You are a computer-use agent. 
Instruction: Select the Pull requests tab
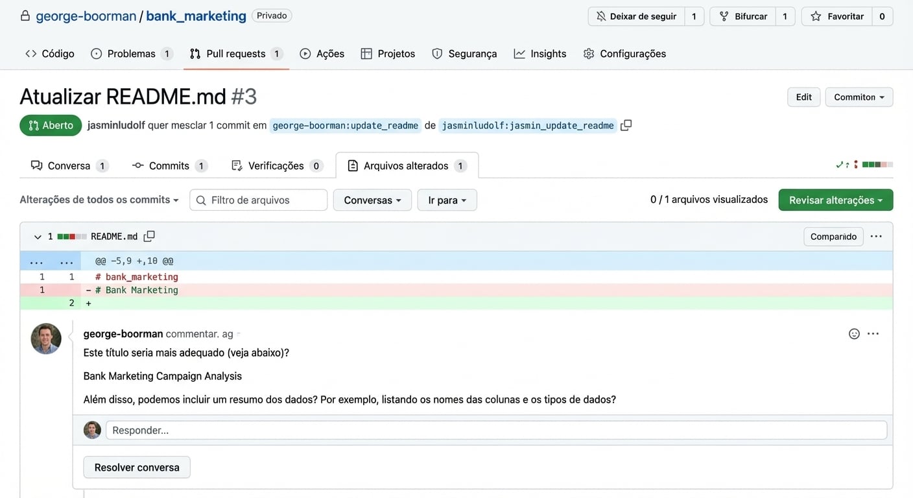pyautogui.click(x=236, y=54)
